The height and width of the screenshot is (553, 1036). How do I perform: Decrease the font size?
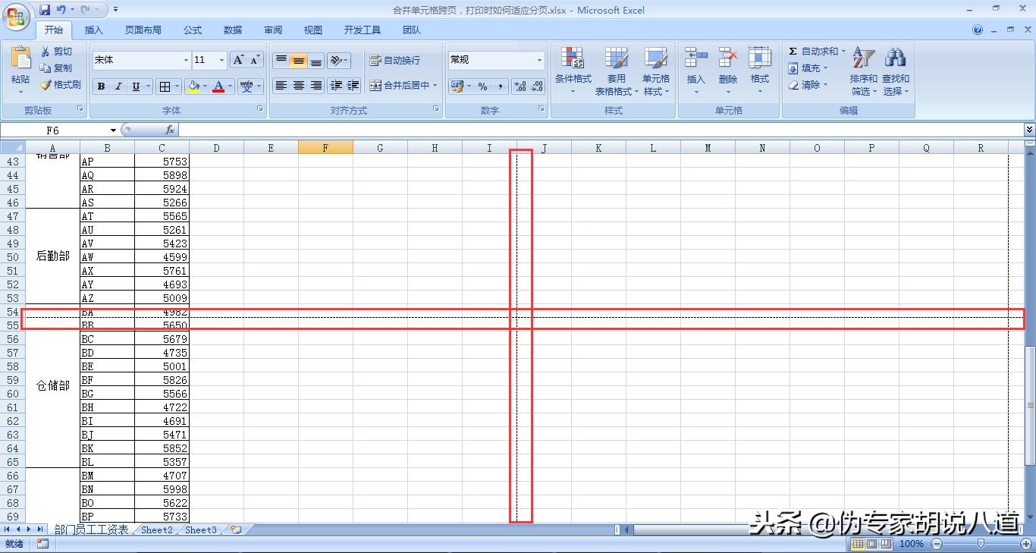[255, 60]
